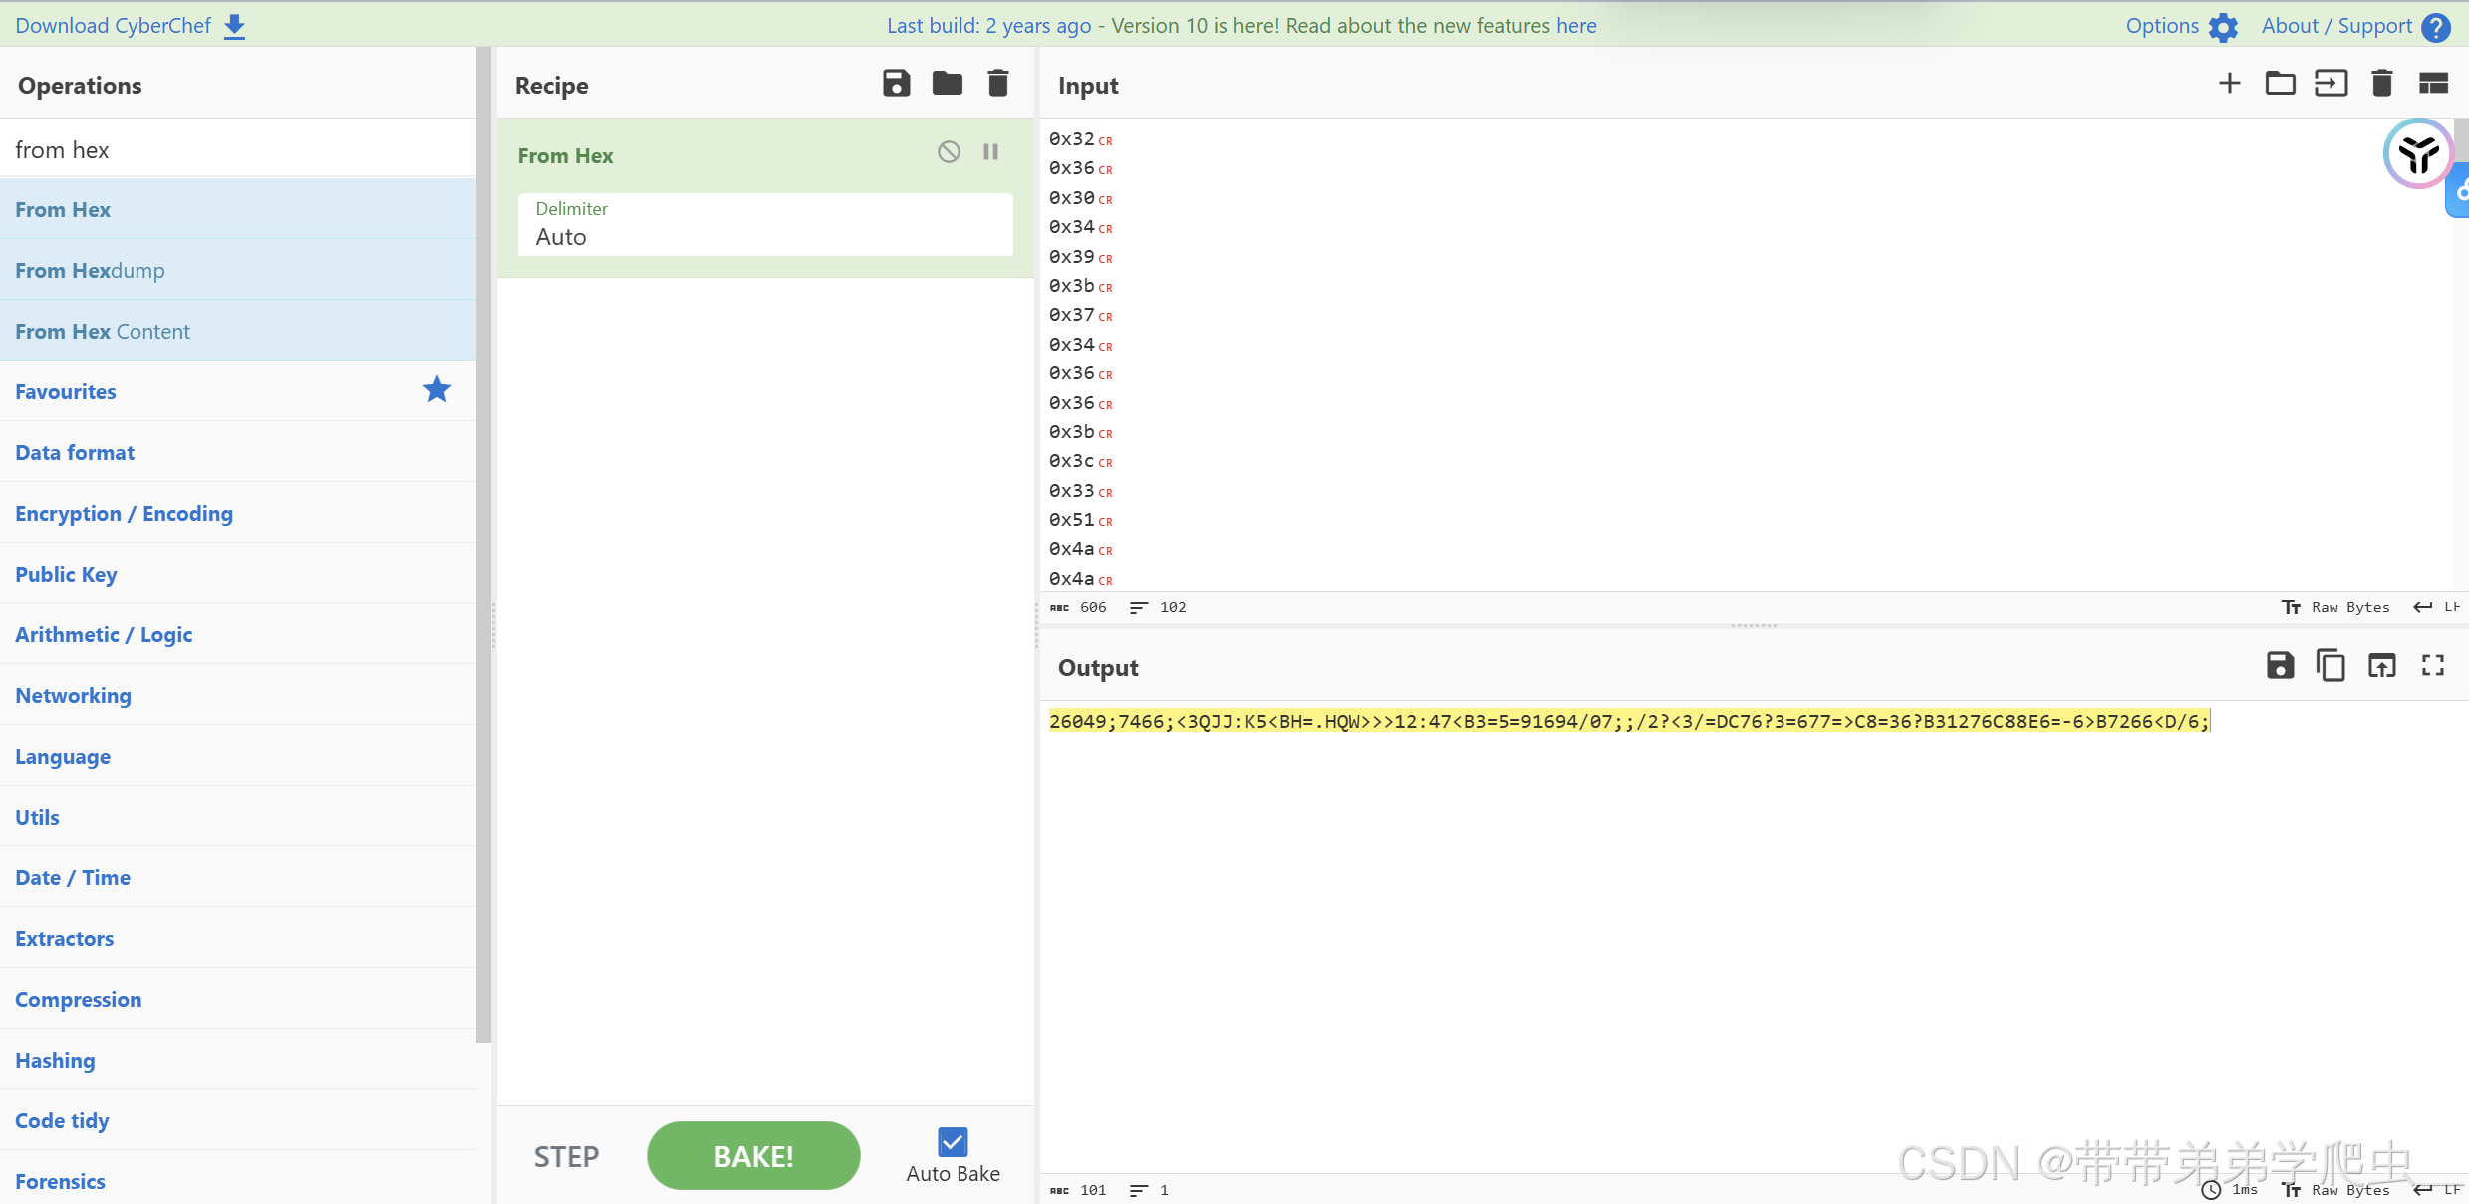The width and height of the screenshot is (2469, 1204).
Task: Click the output character count 101
Action: (x=1078, y=1190)
